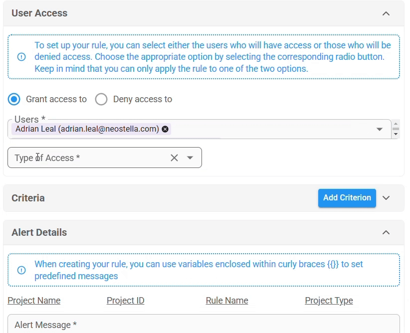
Task: Insert the Project Name variable
Action: pyautogui.click(x=34, y=301)
